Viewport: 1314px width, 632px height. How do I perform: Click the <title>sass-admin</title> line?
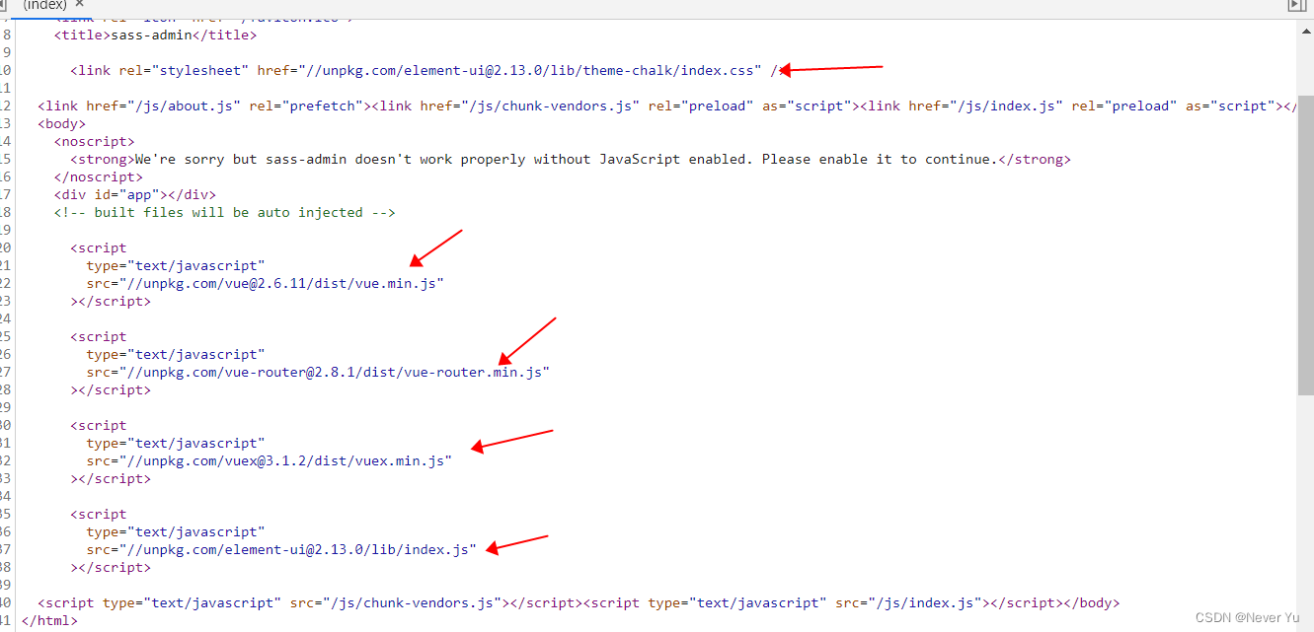coord(155,35)
